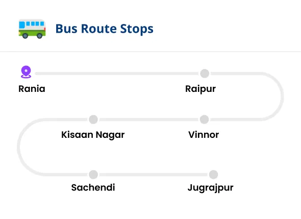Click the Vinnor stop marker dot
The height and width of the screenshot is (219, 301).
click(x=204, y=119)
